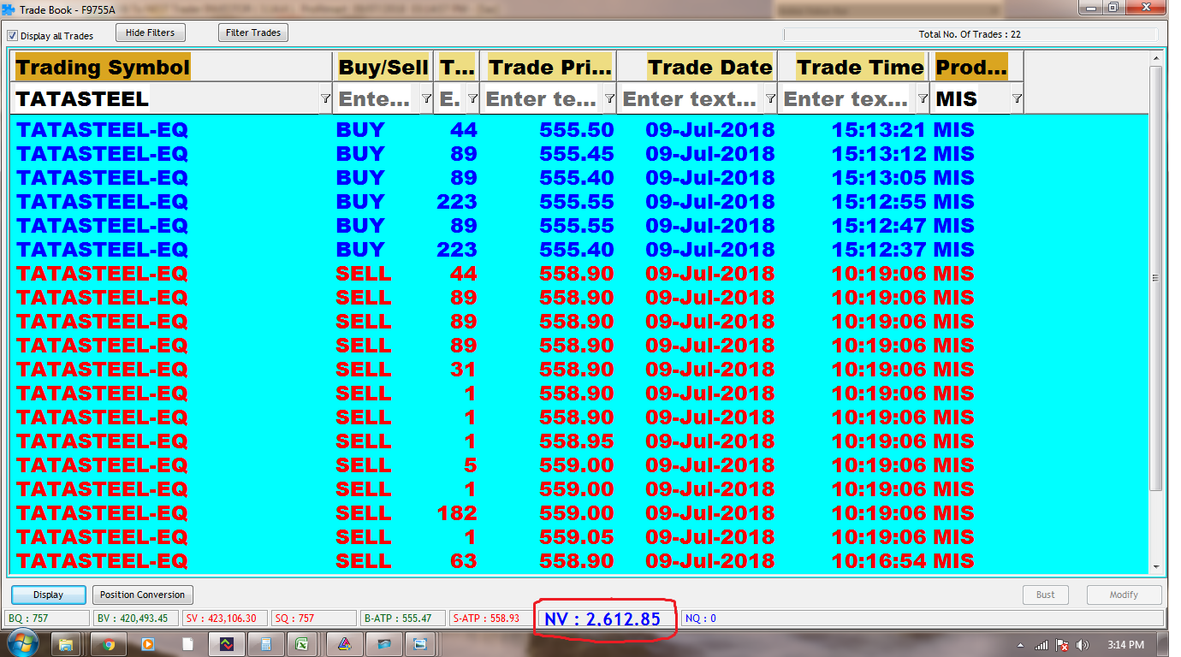Open the Trade Time filter dropdown
This screenshot has height=657, width=1181.
[x=922, y=99]
